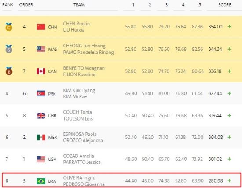Click the Mexico flag icon
The height and width of the screenshot is (188, 242).
[41, 137]
